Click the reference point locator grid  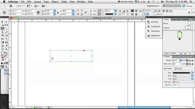pyautogui.click(x=4, y=12)
